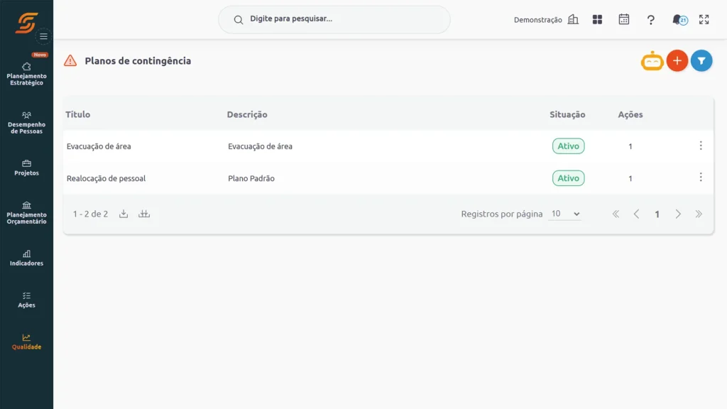Sort by Título column header
Viewport: 727px width, 409px height.
[x=78, y=114]
